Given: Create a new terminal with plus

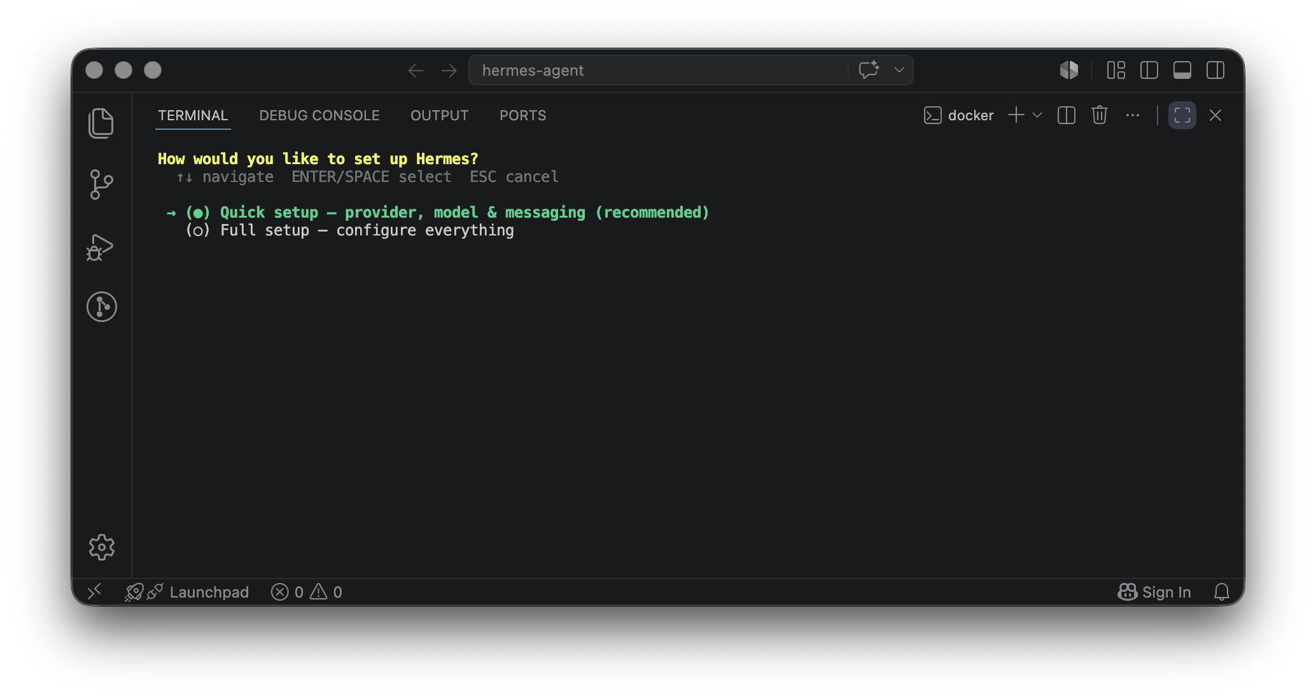Looking at the screenshot, I should click(x=1016, y=115).
